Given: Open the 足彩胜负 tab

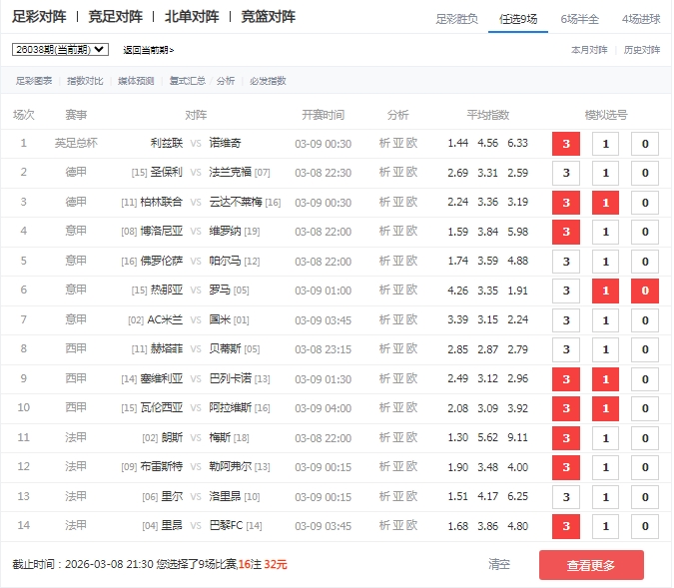Looking at the screenshot, I should coord(457,18).
